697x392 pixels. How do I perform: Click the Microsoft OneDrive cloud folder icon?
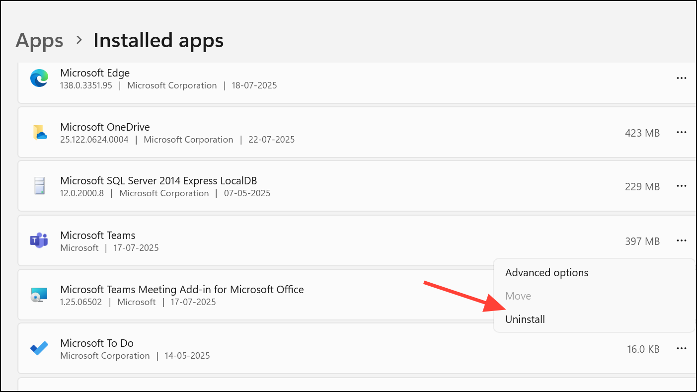coord(39,133)
